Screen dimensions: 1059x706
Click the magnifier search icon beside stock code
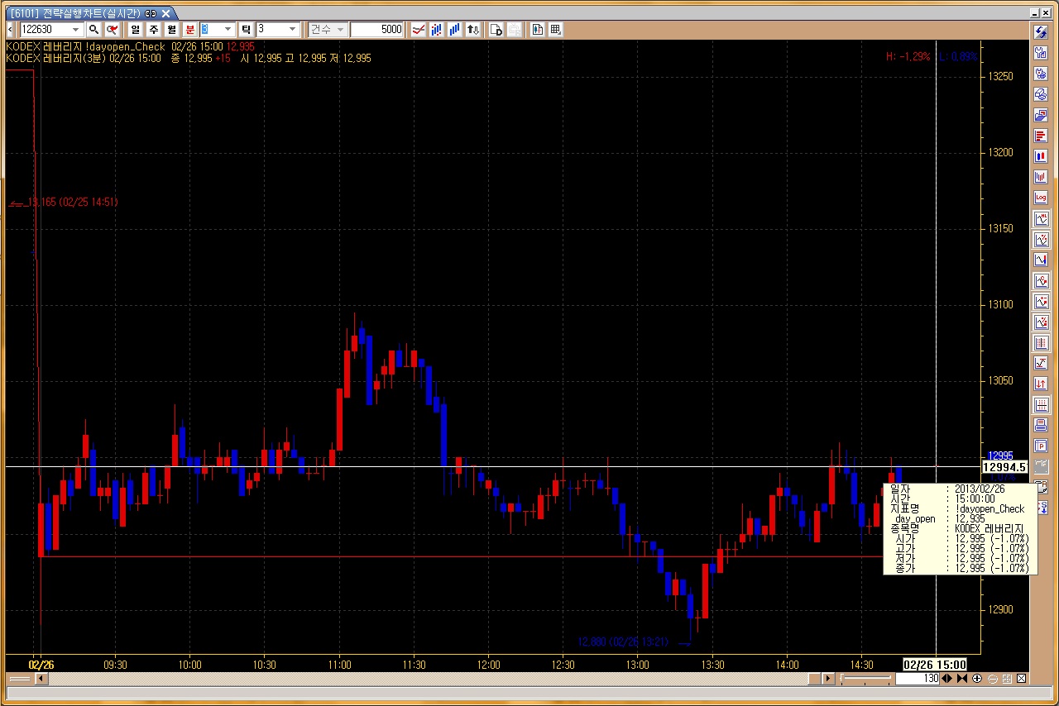pos(93,30)
